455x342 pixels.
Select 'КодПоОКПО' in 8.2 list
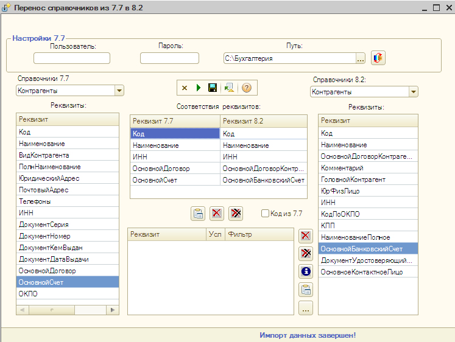point(368,214)
